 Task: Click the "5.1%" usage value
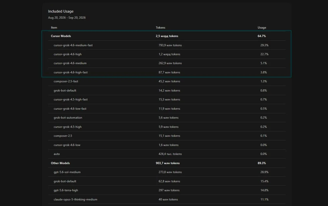click(264, 63)
